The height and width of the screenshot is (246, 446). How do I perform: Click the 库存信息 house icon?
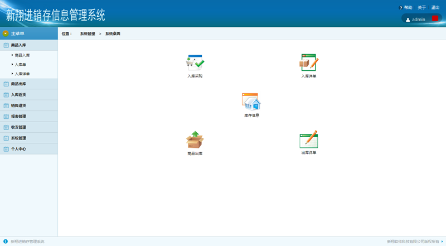(251, 102)
